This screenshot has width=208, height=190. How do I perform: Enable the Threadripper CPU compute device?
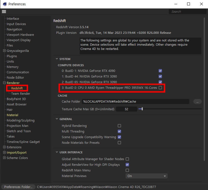160,88
